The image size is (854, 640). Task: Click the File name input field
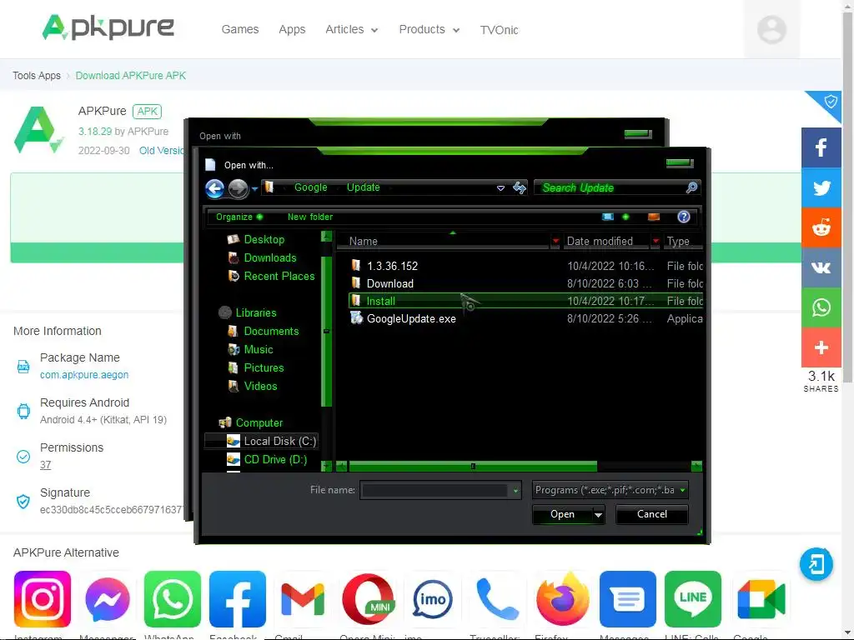435,490
